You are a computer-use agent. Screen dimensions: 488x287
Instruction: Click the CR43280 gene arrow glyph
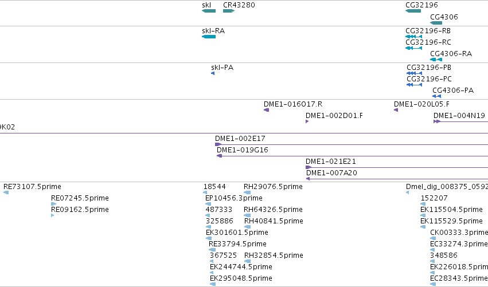pos(229,11)
